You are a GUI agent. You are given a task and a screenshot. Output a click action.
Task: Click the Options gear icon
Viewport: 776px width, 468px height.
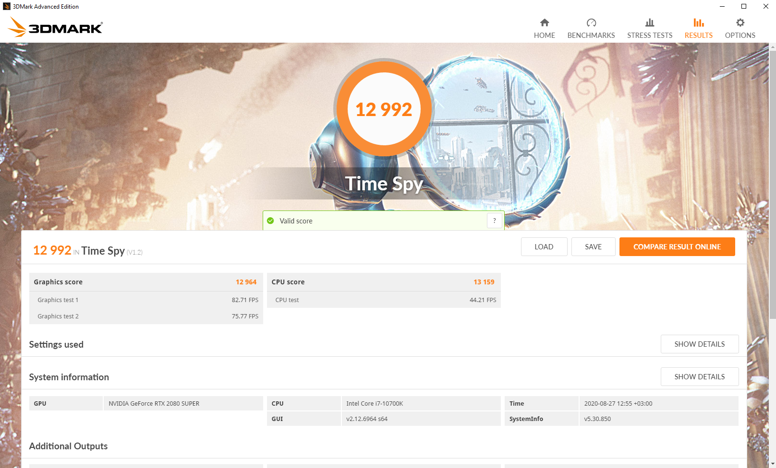coord(740,23)
